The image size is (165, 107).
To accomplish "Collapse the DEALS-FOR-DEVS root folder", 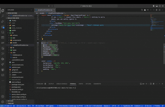I will tap(7, 18).
